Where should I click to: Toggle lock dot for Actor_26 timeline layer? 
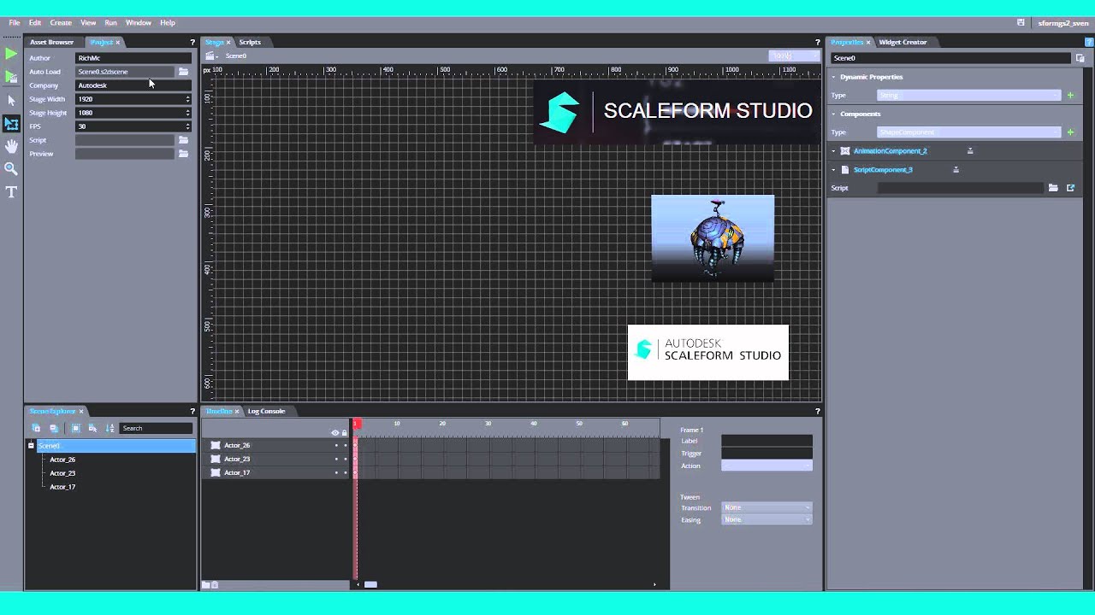[346, 446]
